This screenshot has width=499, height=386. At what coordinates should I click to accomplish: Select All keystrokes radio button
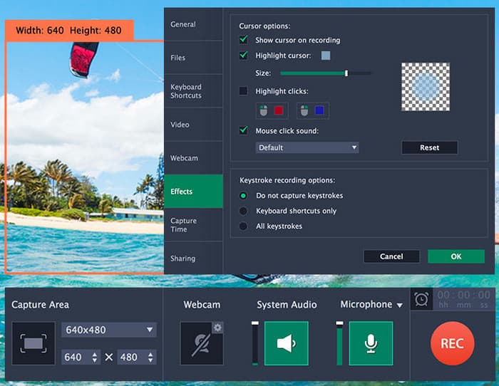(243, 226)
